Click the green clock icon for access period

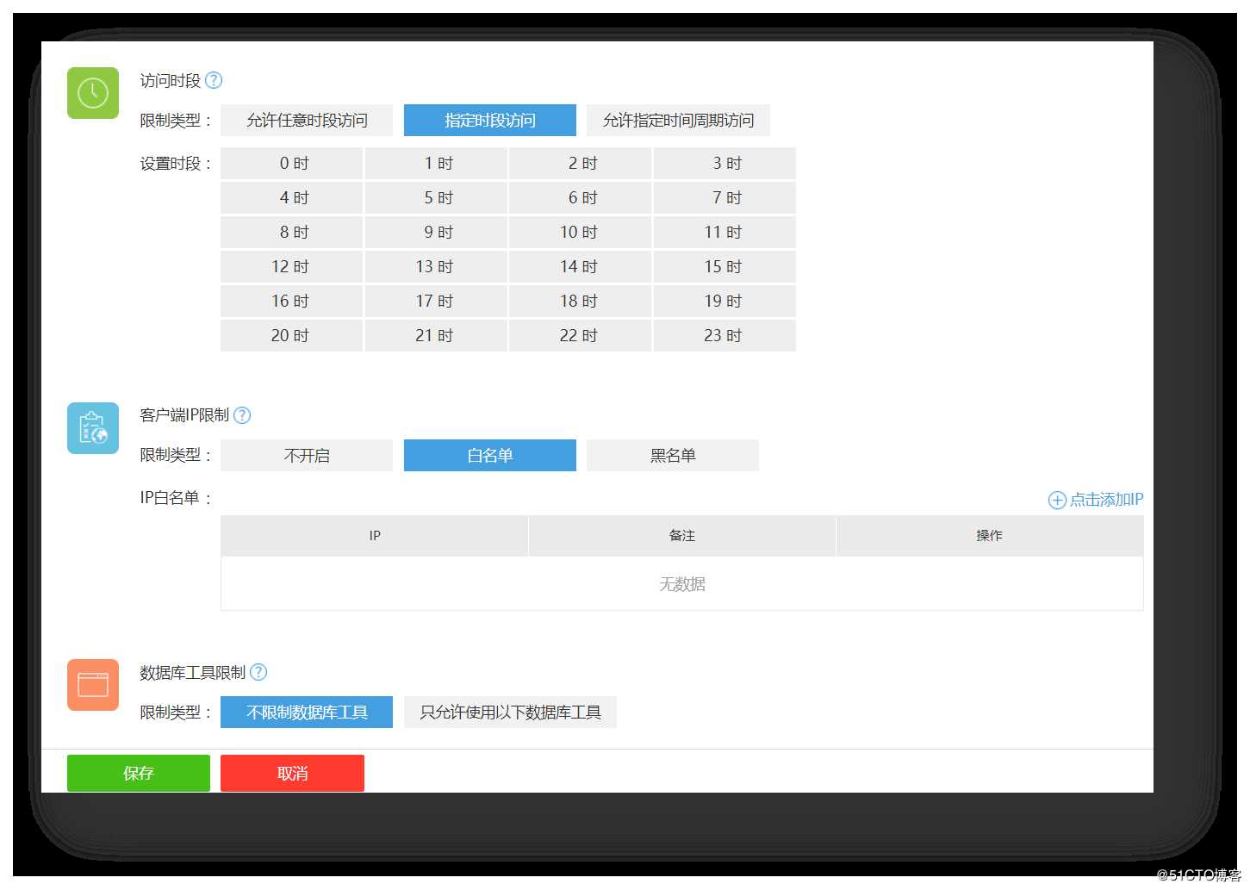point(93,93)
